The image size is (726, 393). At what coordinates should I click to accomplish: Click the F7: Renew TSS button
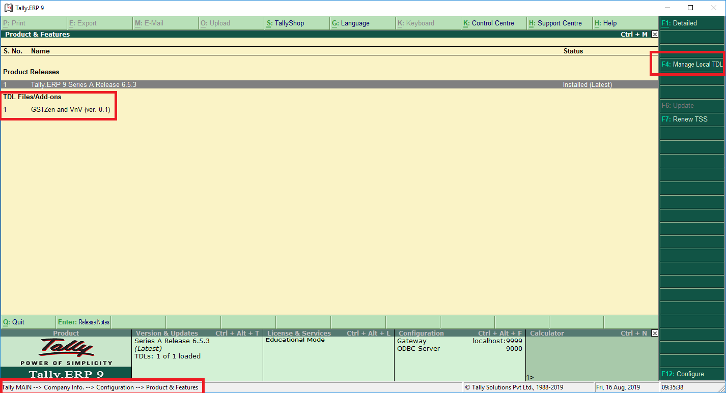tap(692, 119)
